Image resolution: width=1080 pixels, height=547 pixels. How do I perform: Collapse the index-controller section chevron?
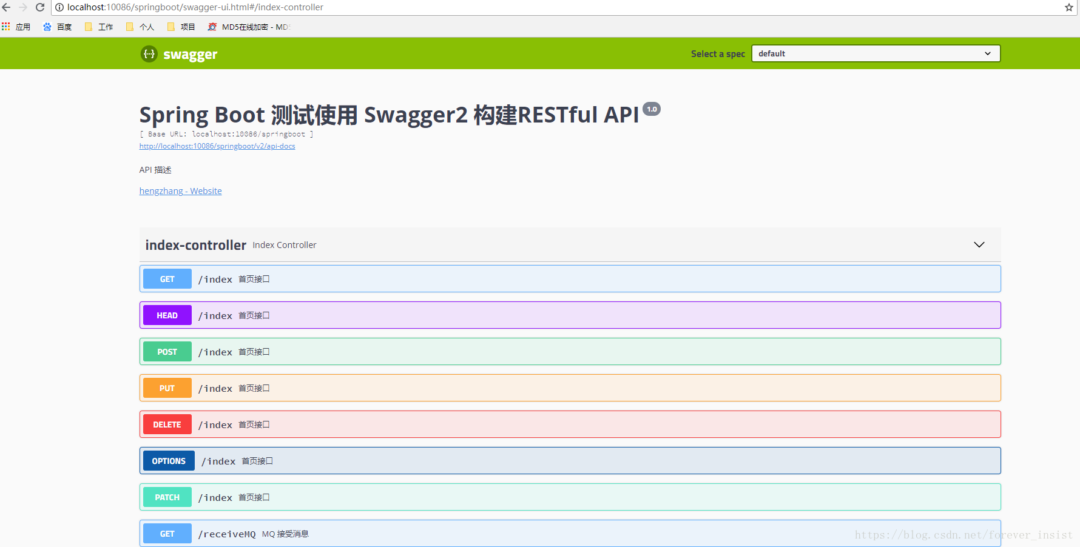click(x=979, y=244)
